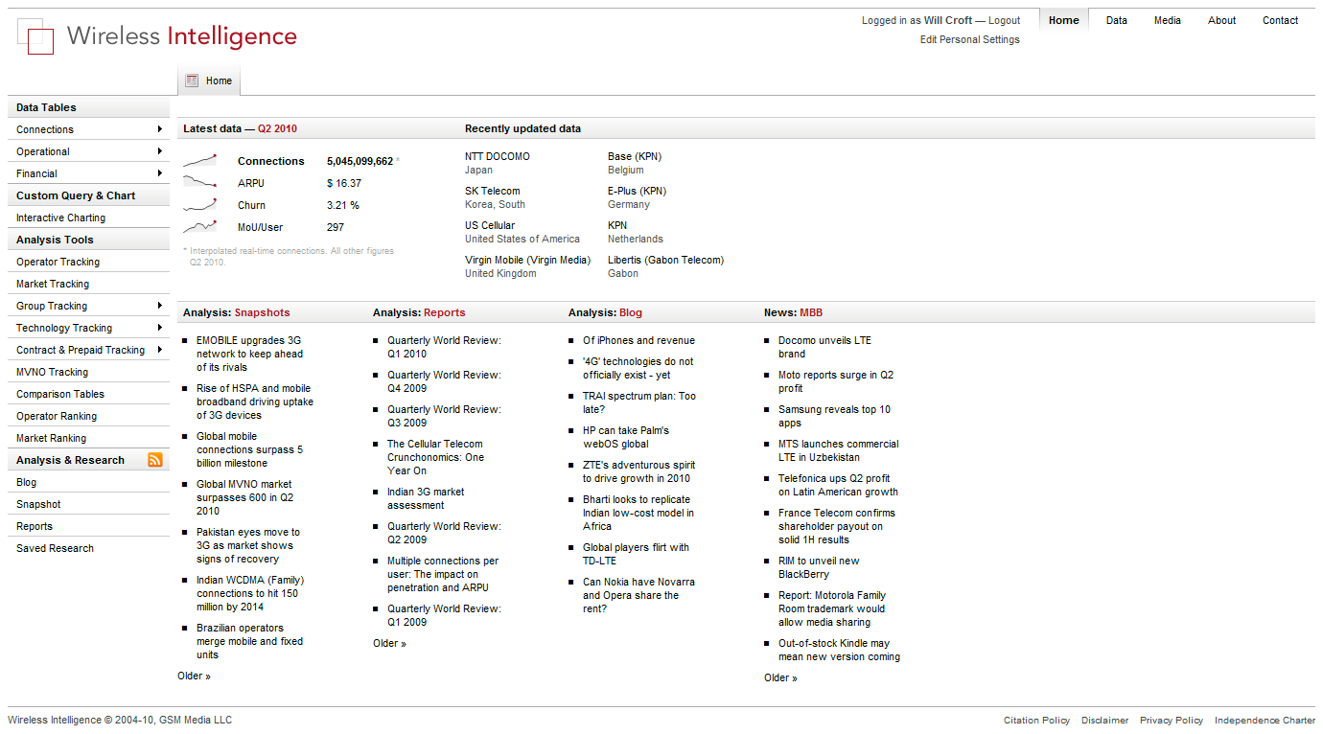Open the Citation Policy footer link
Image resolution: width=1323 pixels, height=734 pixels.
click(1036, 721)
